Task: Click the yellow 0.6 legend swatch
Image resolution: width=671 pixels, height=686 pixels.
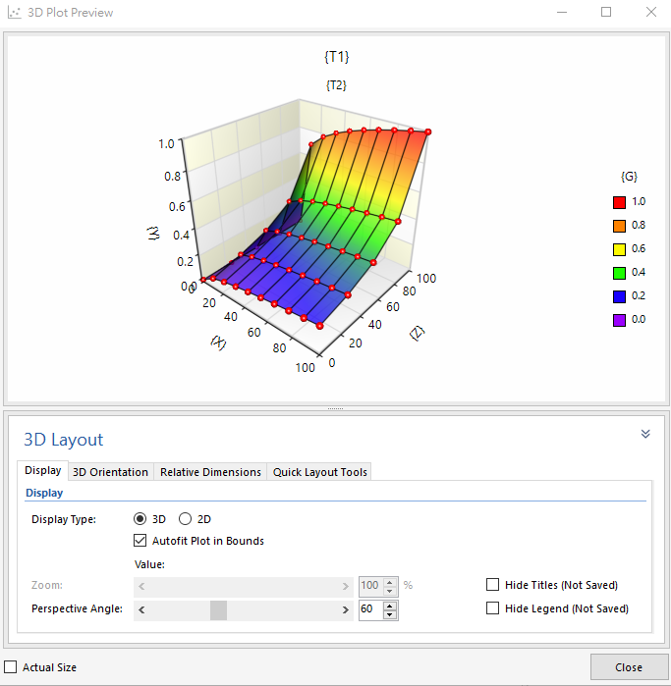Action: (x=619, y=250)
